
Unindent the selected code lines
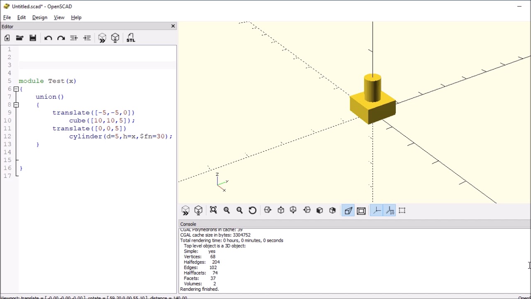[74, 38]
